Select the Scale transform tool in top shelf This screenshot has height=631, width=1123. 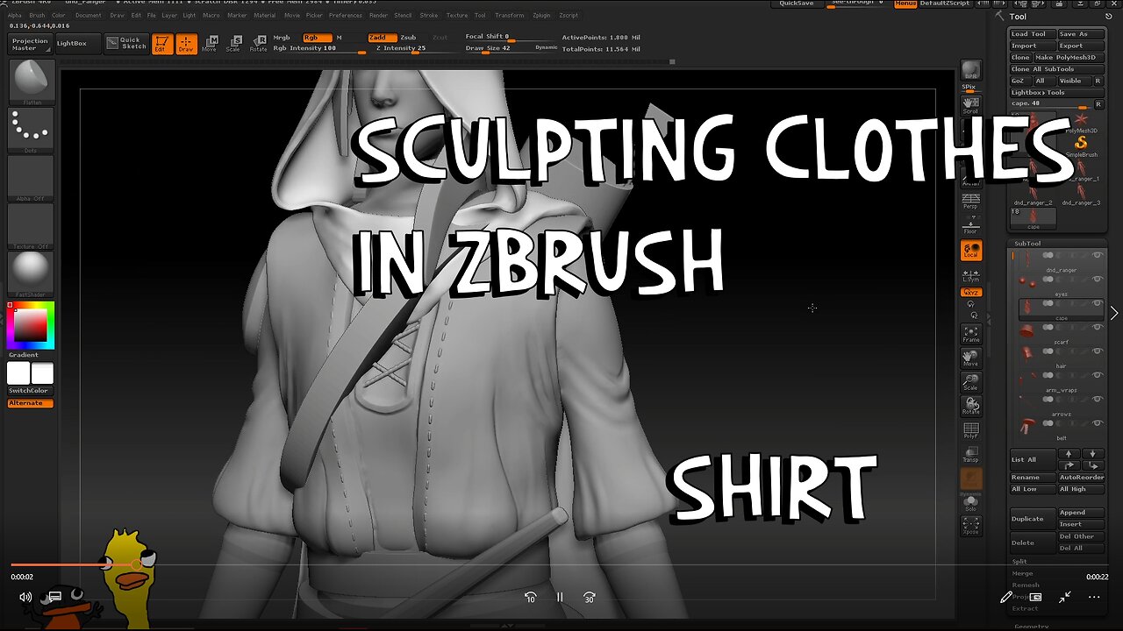(233, 44)
